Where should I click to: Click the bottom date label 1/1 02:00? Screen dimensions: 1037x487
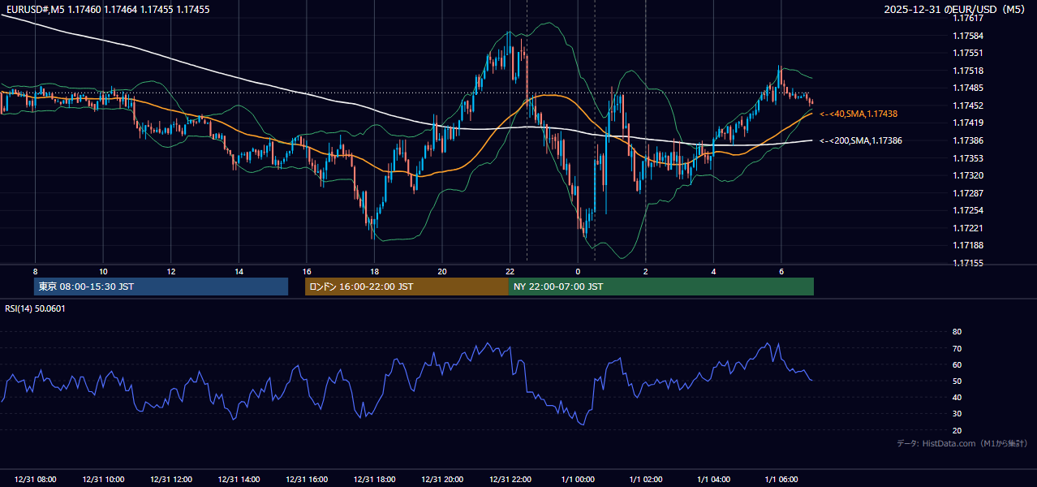[646, 480]
